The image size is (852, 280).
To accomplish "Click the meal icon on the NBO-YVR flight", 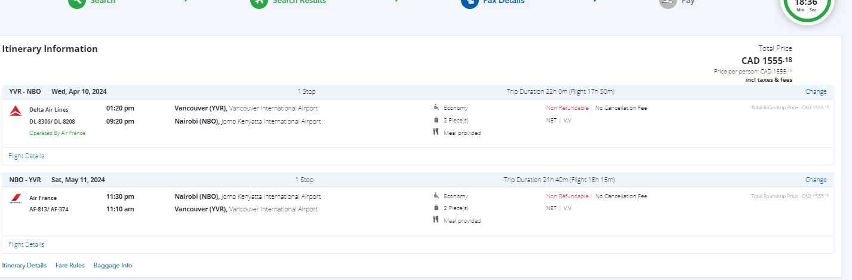I will tap(436, 220).
